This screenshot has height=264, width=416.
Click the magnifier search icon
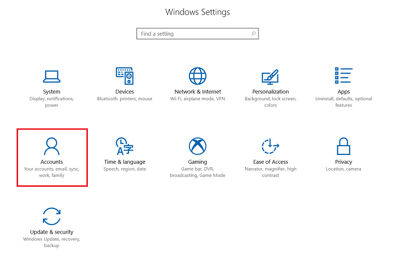[x=253, y=34]
